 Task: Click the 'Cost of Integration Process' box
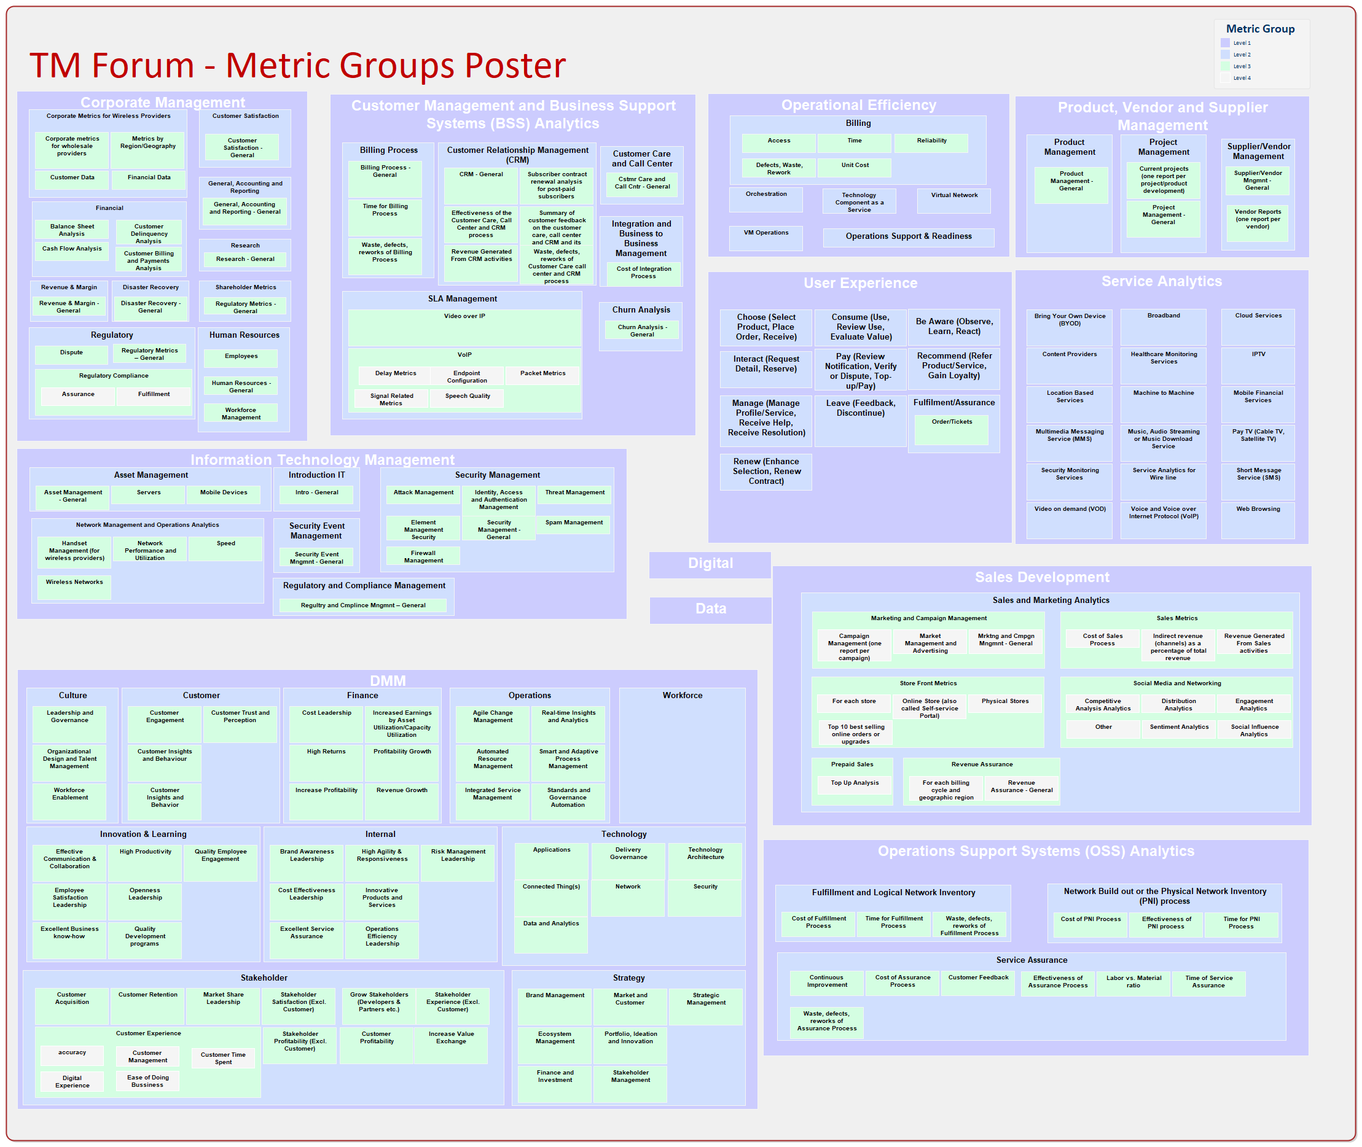pyautogui.click(x=643, y=274)
